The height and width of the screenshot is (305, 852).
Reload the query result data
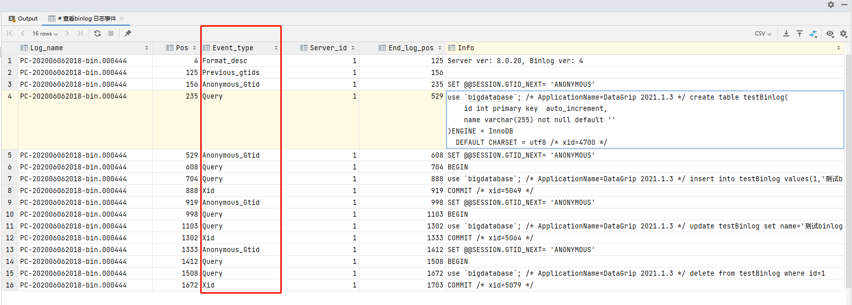98,33
